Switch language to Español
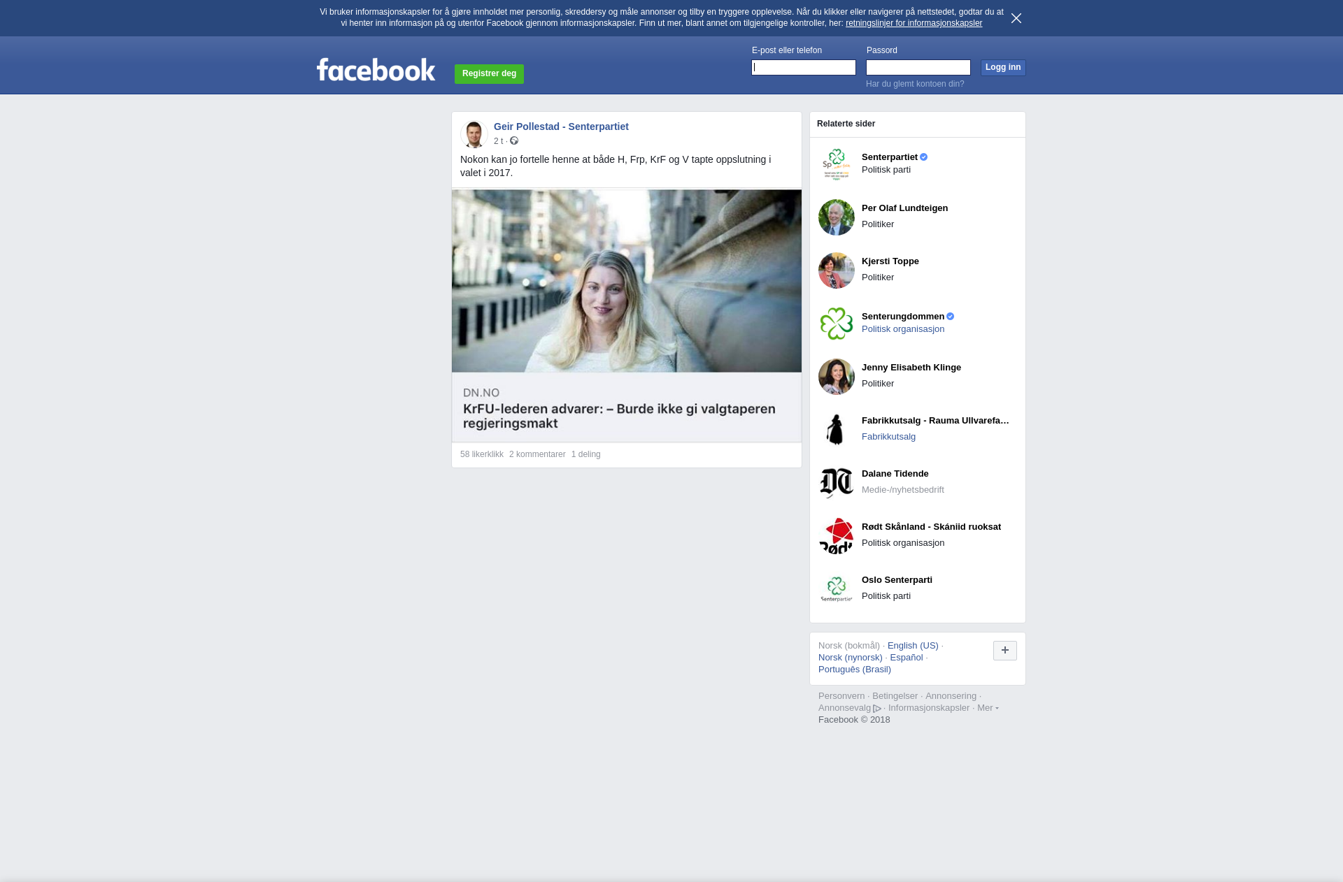The height and width of the screenshot is (882, 1343). pyautogui.click(x=907, y=658)
